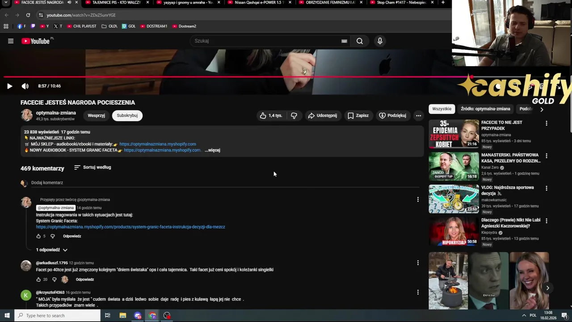
Task: Expand the 1 odpowiedź reply thread
Action: pos(52,250)
